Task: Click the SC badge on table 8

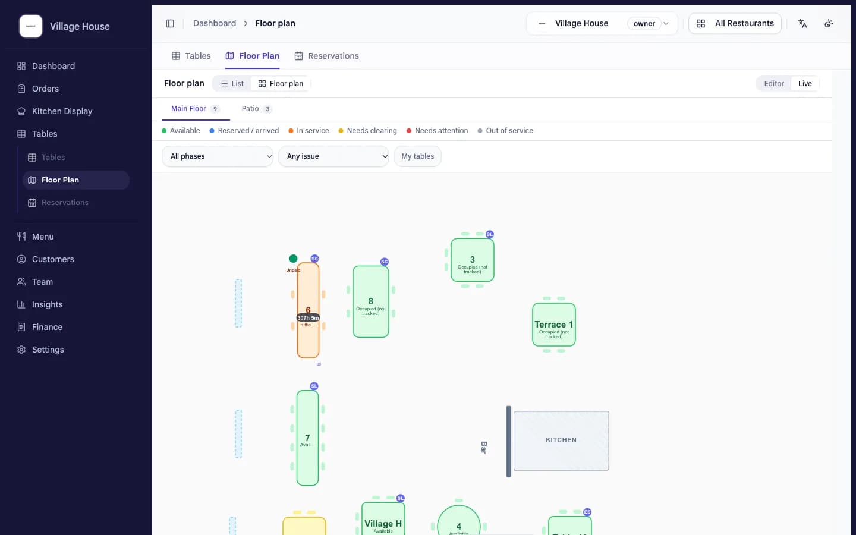Action: (x=385, y=262)
